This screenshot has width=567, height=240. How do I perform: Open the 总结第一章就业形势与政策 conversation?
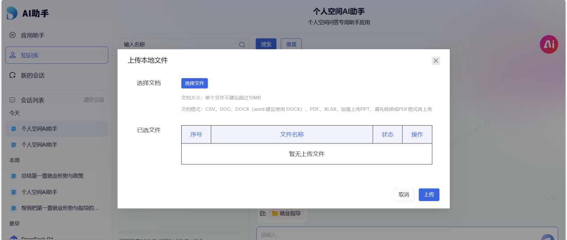pyautogui.click(x=52, y=176)
